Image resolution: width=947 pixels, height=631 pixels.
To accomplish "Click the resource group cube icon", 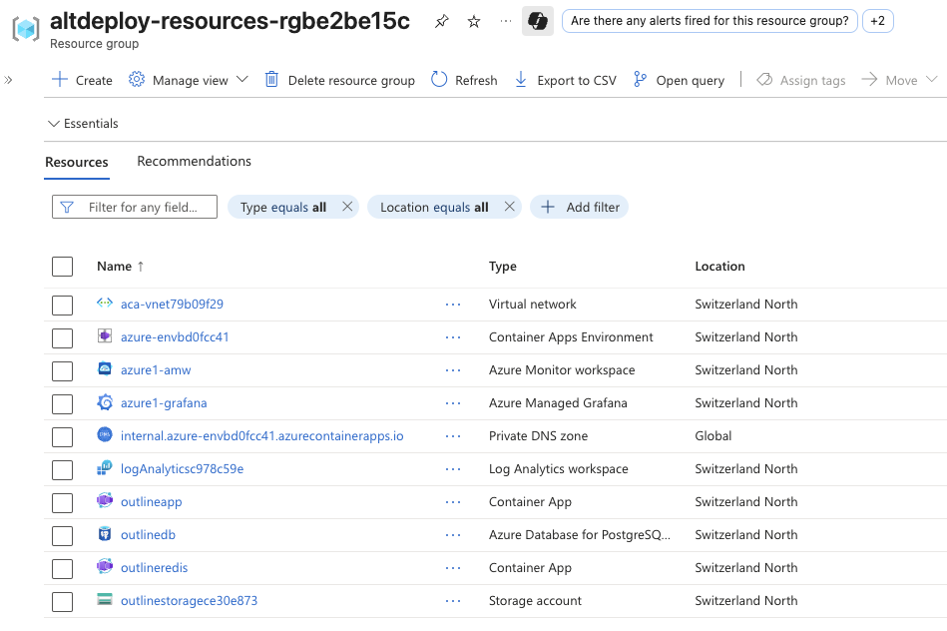I will point(26,28).
